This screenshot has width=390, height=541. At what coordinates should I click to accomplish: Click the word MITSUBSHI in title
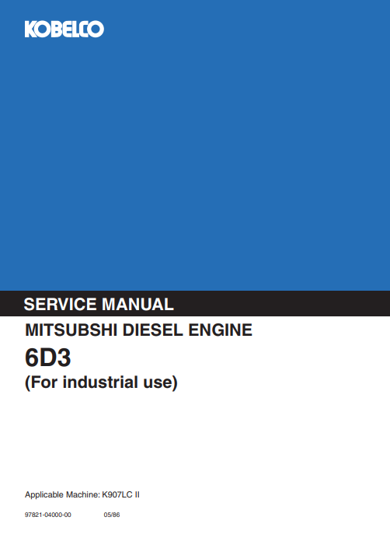pyautogui.click(x=71, y=330)
